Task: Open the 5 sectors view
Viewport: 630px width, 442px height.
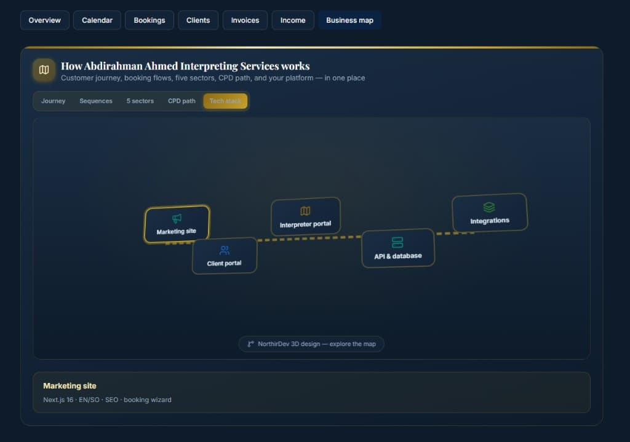Action: coord(140,101)
